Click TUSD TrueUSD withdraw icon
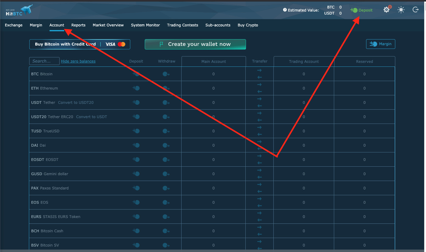This screenshot has width=426, height=252. click(x=166, y=131)
